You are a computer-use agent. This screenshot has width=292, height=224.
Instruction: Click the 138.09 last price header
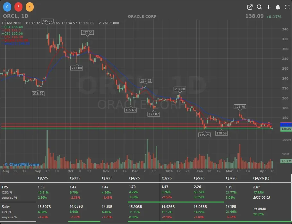click(x=254, y=16)
